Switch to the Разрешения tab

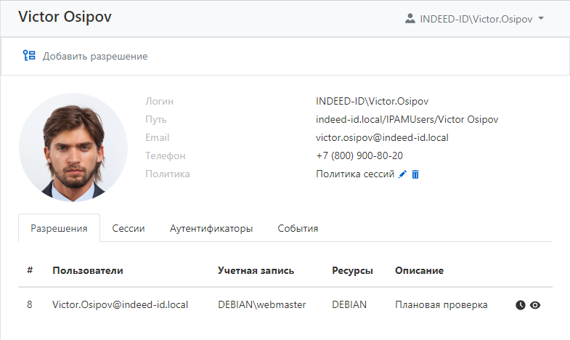pos(59,228)
